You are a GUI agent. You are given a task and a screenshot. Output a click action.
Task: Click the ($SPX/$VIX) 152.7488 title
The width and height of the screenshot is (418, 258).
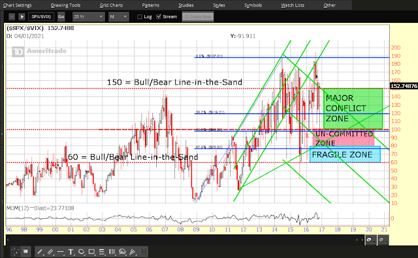point(40,28)
